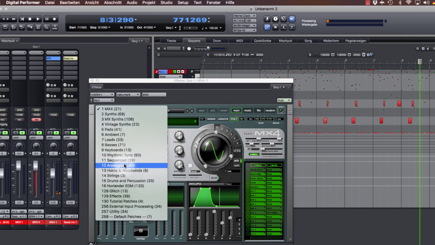
Task: Toggle the analog button in MX4
Action: click(254, 154)
